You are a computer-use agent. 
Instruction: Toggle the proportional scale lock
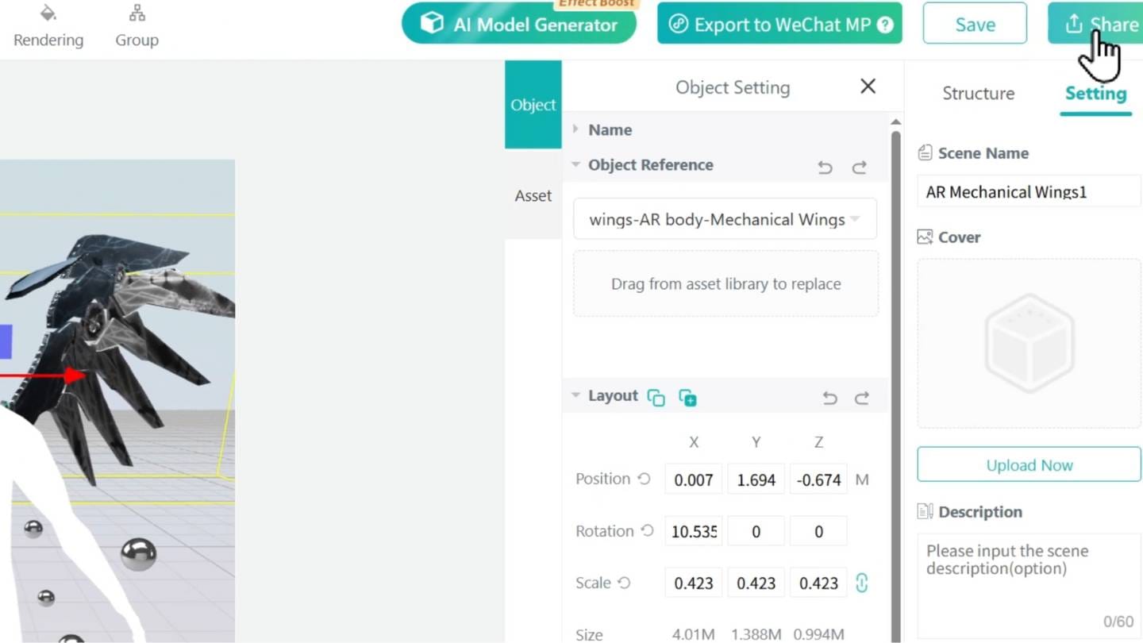(x=861, y=583)
